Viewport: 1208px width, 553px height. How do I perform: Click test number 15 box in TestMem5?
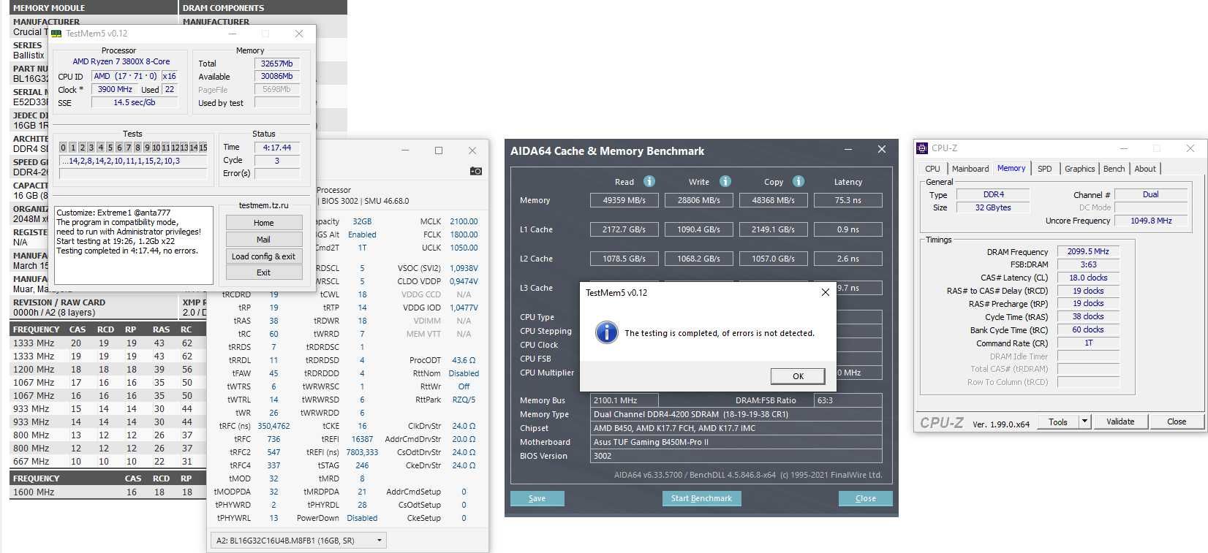tap(203, 148)
